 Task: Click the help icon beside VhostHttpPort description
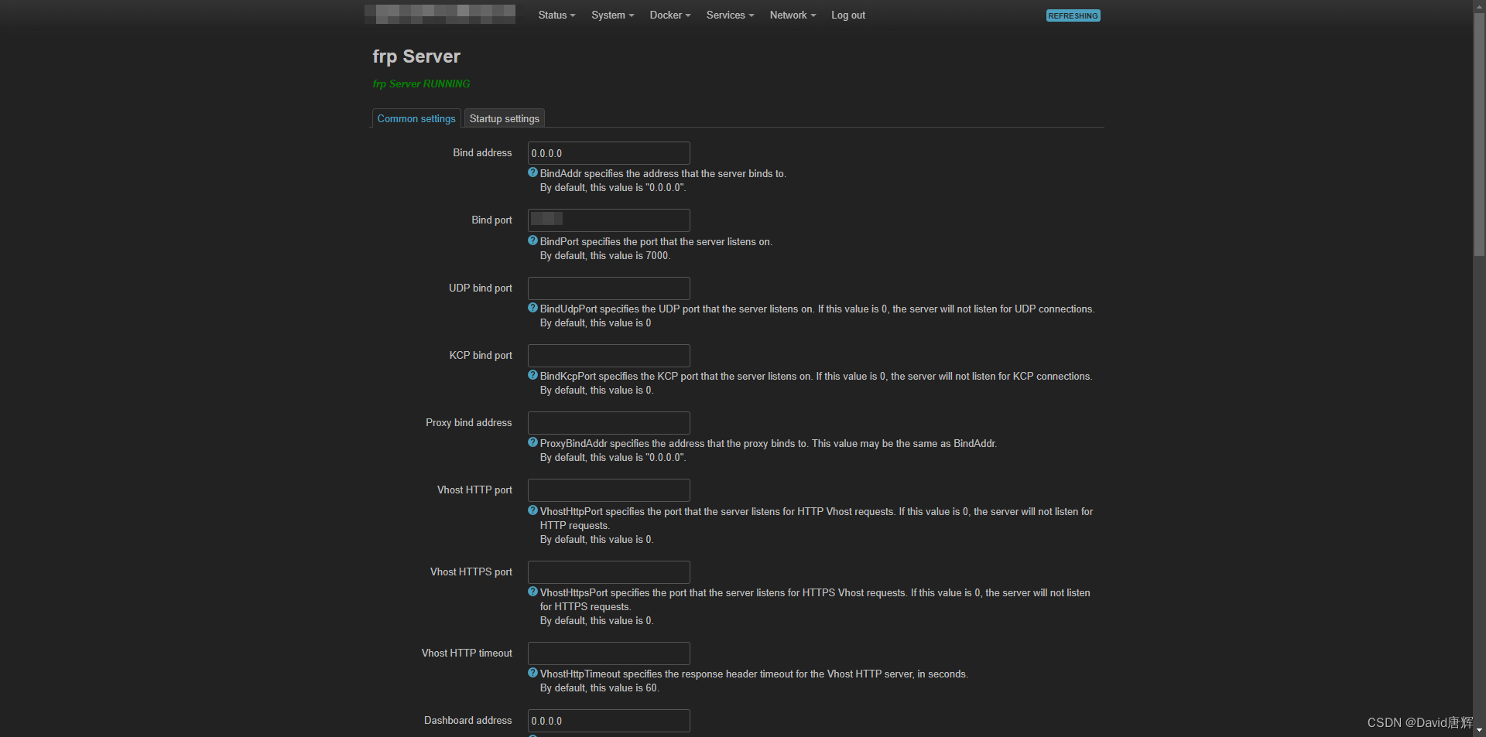[532, 510]
